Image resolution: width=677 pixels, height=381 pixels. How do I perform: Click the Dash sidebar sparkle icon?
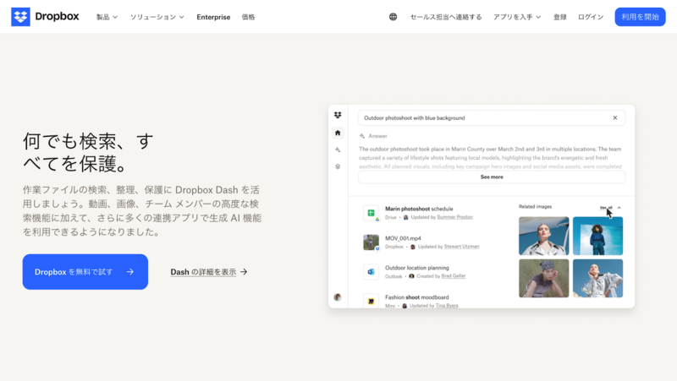(338, 150)
